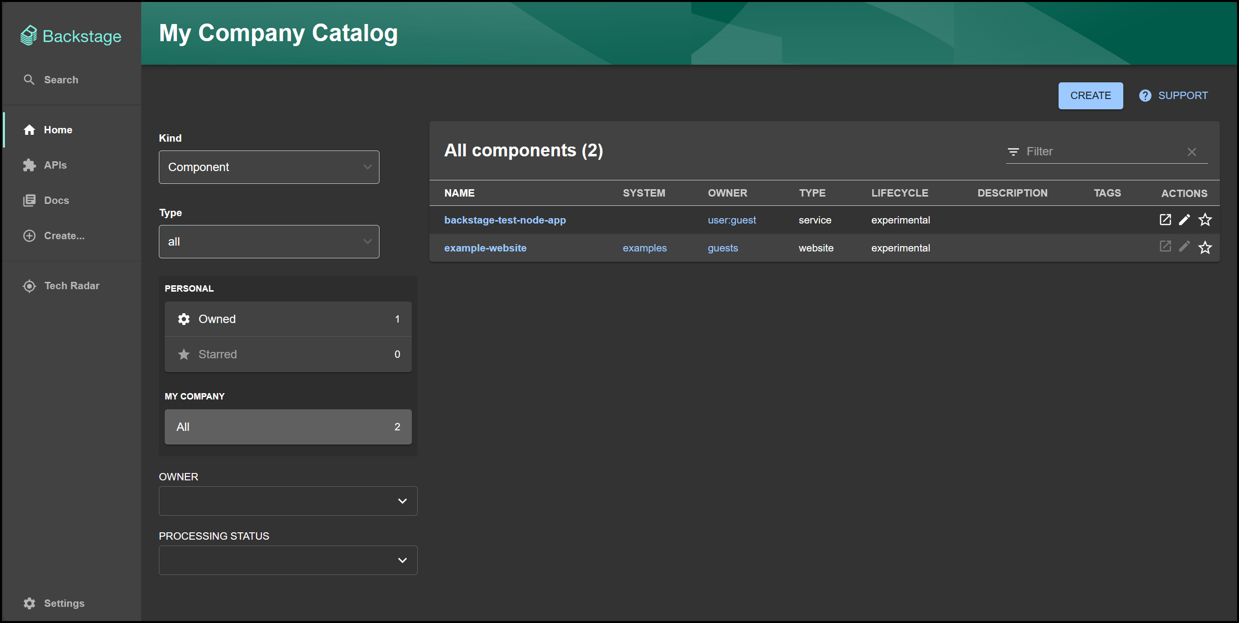Open the Kind dropdown showing Component
The width and height of the screenshot is (1239, 623).
click(269, 167)
